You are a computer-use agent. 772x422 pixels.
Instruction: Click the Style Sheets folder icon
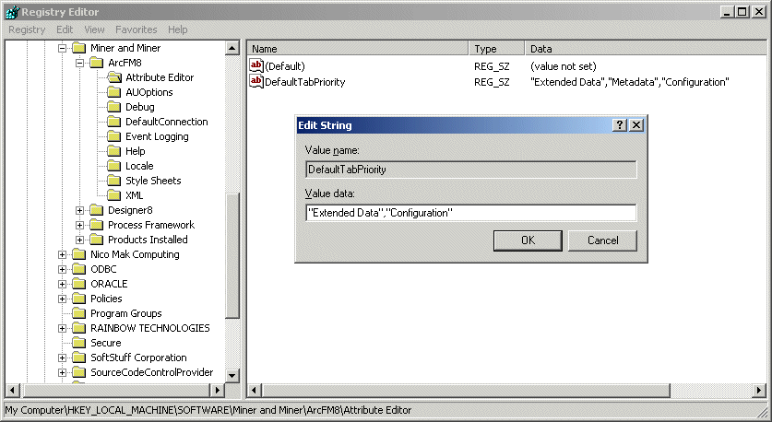[114, 181]
